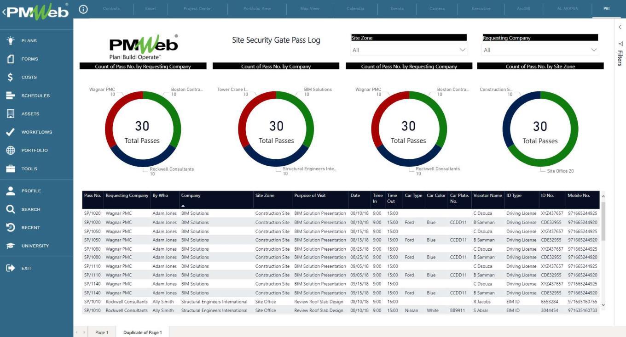Open the Recent history icon
This screenshot has width=626, height=337.
(10, 227)
